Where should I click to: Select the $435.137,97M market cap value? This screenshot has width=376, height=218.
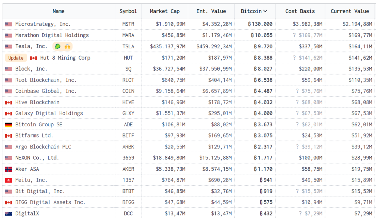point(168,46)
